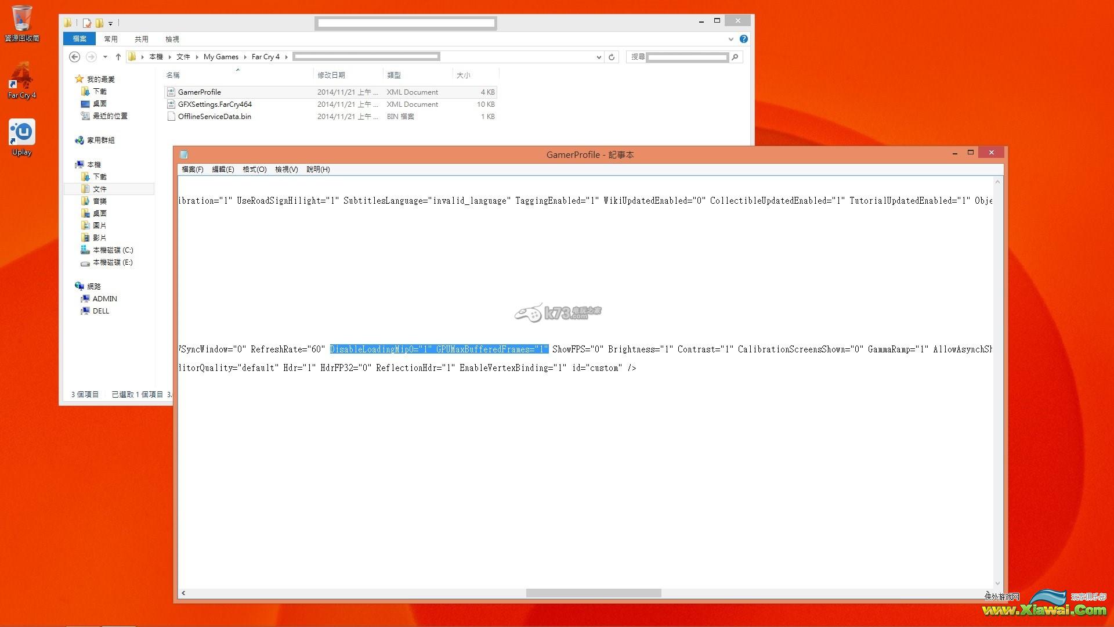Screen dimensions: 1114x627
Task: Click the Notepad app icon in title bar
Action: click(184, 154)
